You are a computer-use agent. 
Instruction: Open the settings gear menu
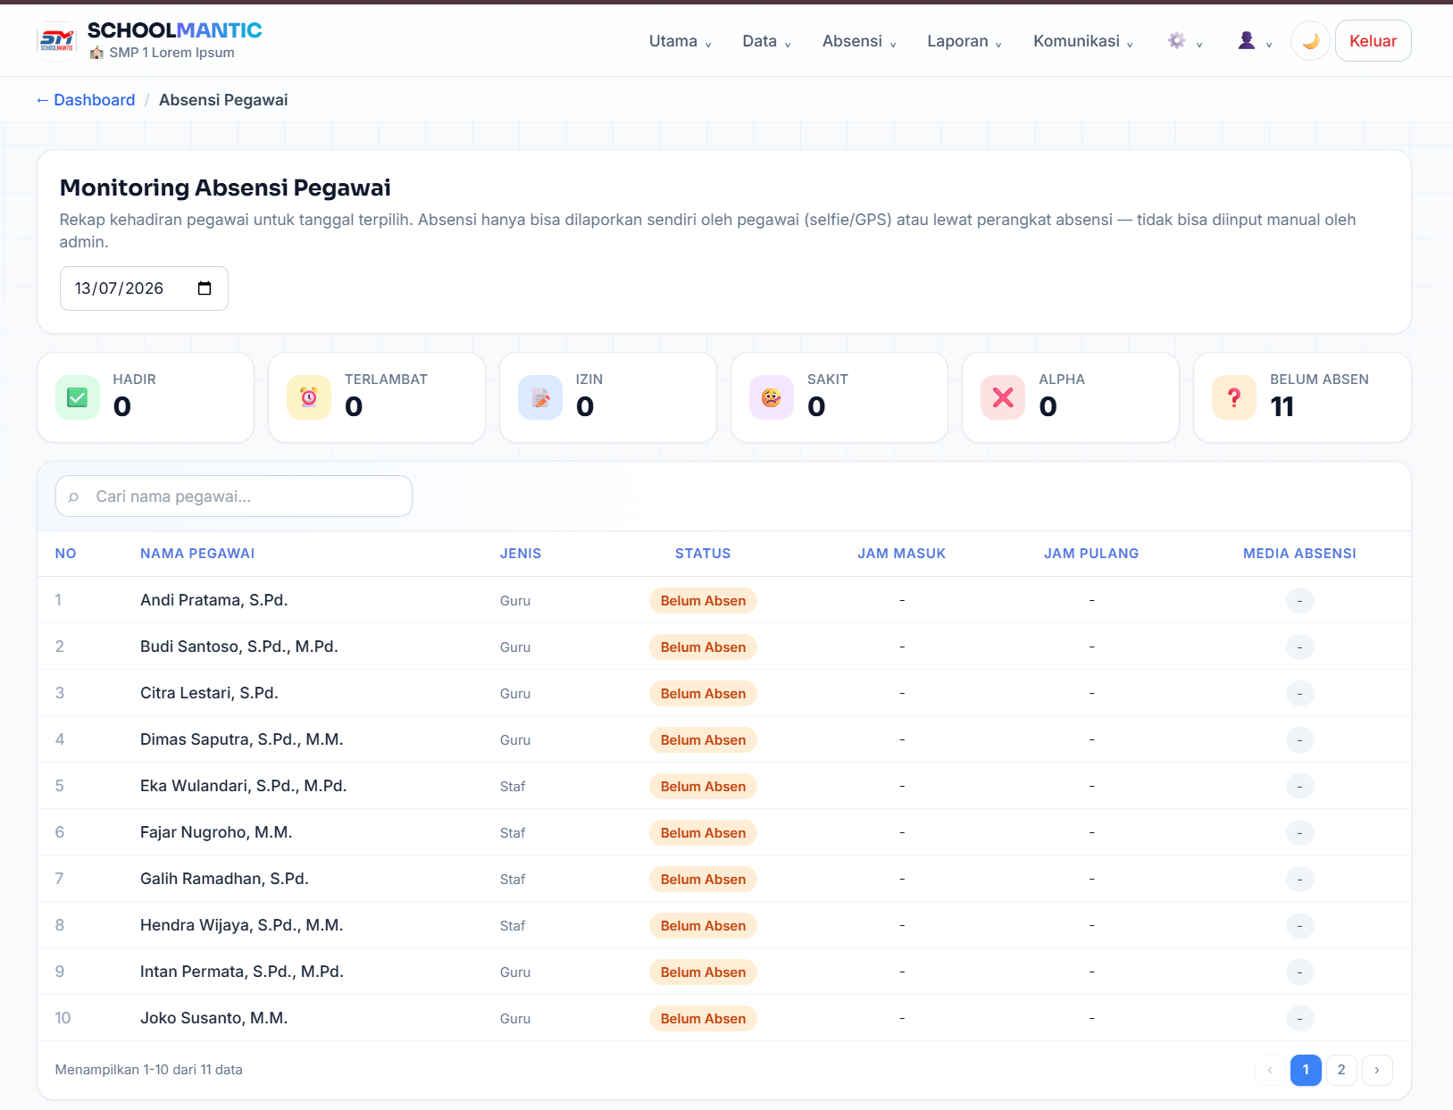(1185, 41)
